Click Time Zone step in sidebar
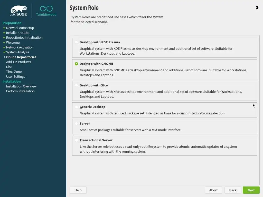This screenshot has height=197, width=263. [x=14, y=72]
